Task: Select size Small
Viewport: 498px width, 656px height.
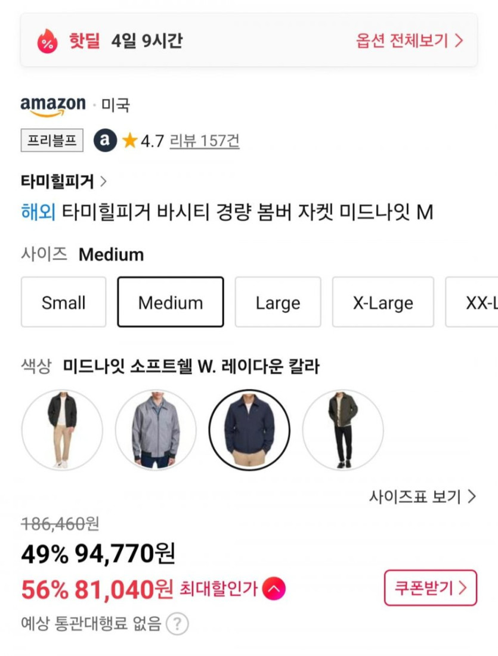Action: click(x=64, y=303)
